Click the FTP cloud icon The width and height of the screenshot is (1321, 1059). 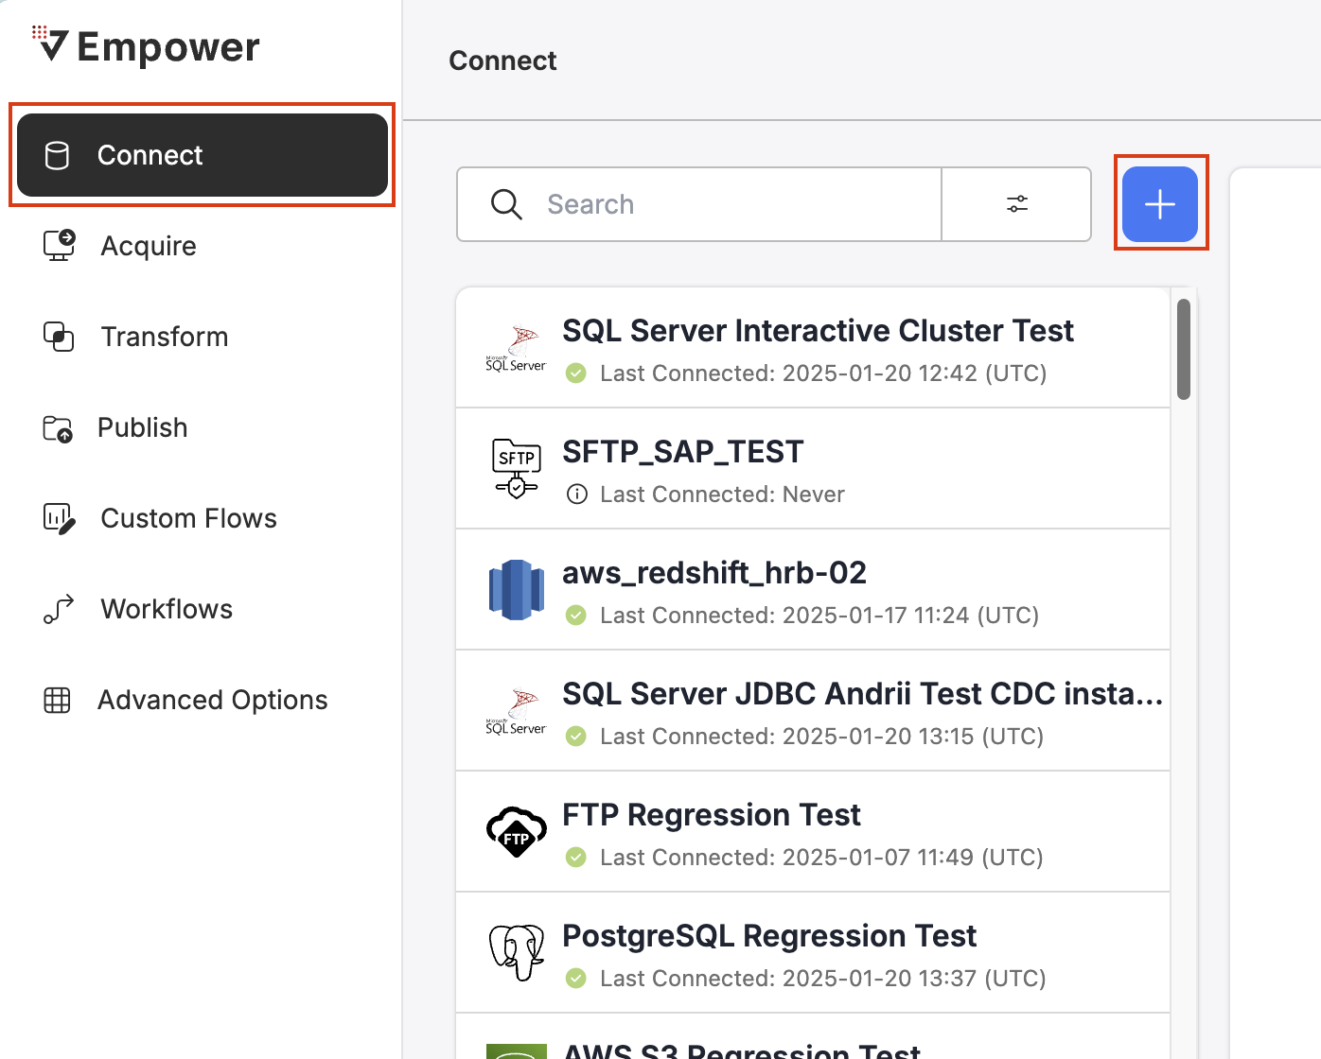(517, 832)
